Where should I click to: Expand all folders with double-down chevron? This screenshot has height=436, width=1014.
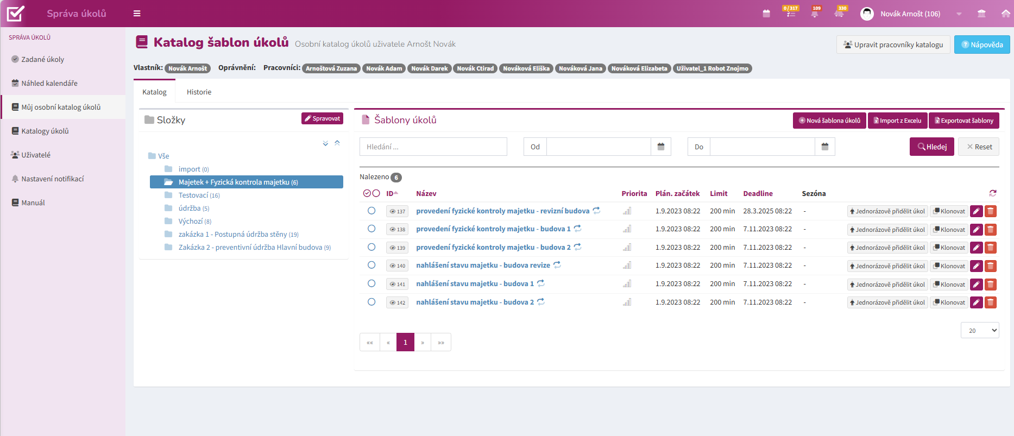[x=325, y=143]
